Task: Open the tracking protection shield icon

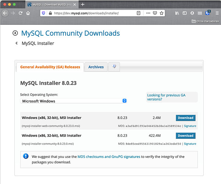Action: pos(43,13)
